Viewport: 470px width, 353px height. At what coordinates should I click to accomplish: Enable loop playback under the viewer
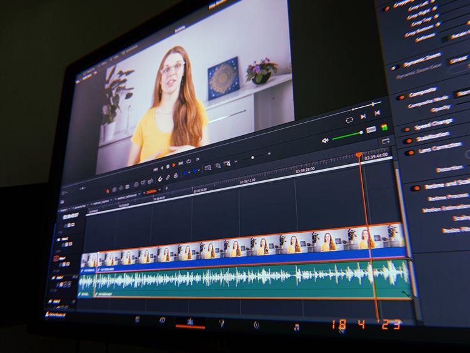[x=189, y=161]
